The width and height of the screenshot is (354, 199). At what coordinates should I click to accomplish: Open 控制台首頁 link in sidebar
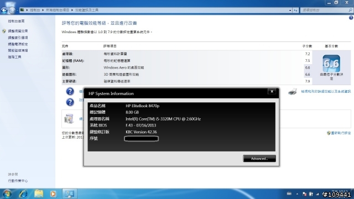[x=16, y=21]
